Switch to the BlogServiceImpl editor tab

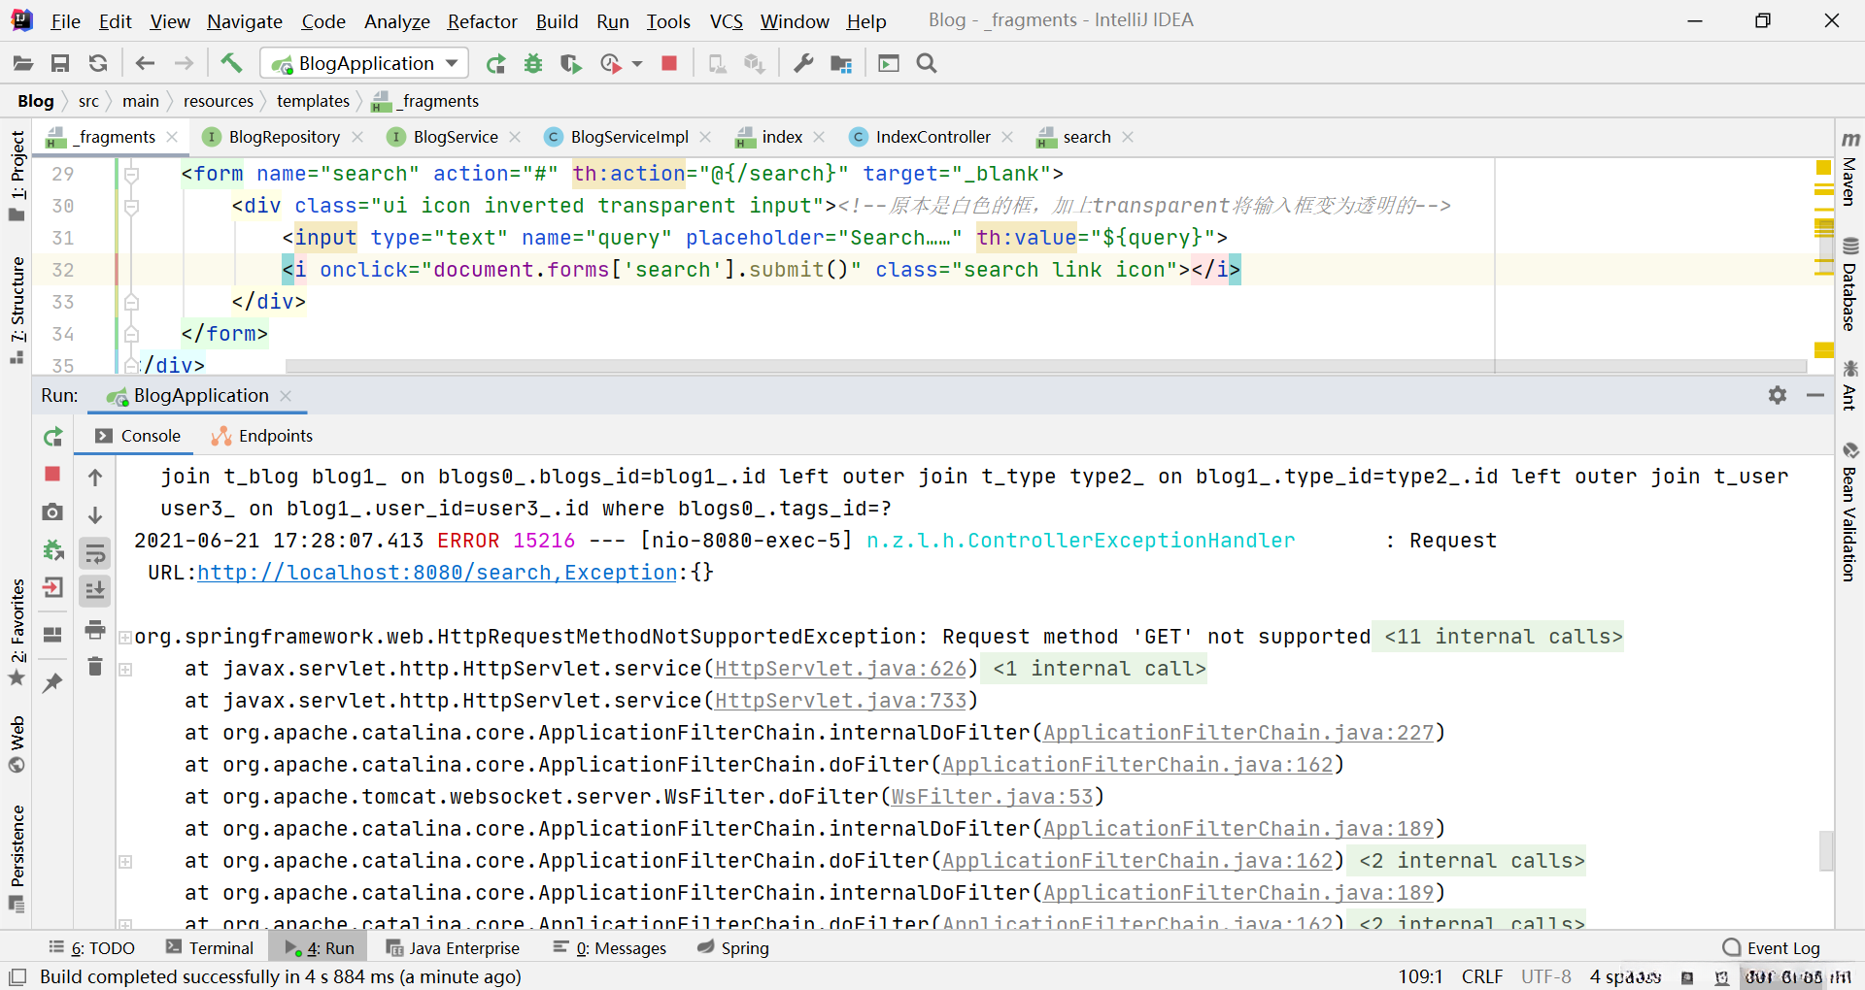click(x=629, y=137)
